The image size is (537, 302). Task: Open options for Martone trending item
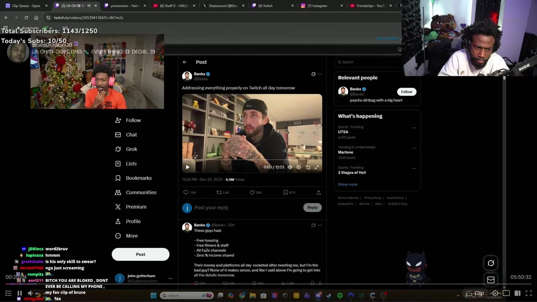click(414, 148)
